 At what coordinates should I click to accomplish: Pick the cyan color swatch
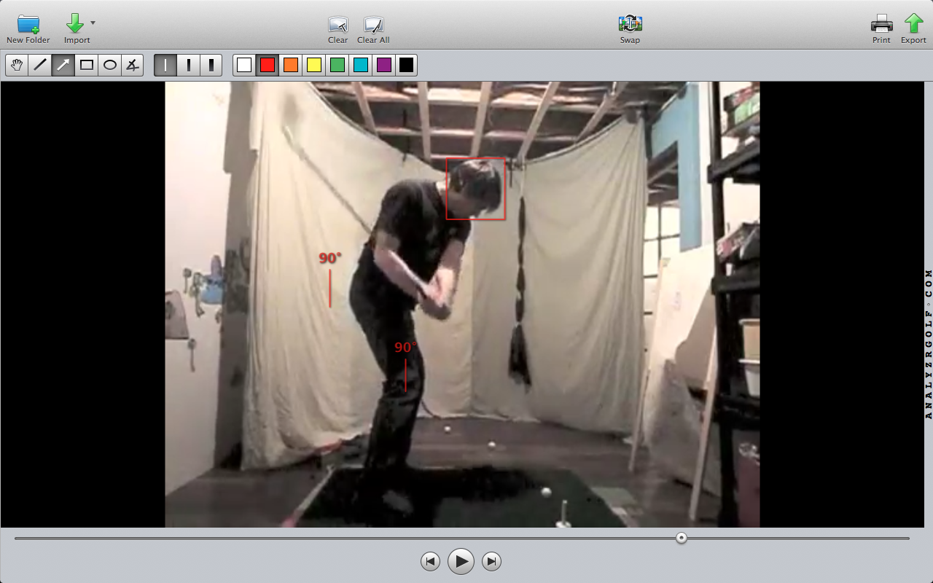coord(360,66)
